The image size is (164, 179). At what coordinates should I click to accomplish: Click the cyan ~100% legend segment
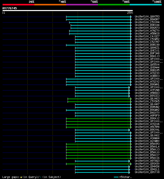tap(146, 5)
